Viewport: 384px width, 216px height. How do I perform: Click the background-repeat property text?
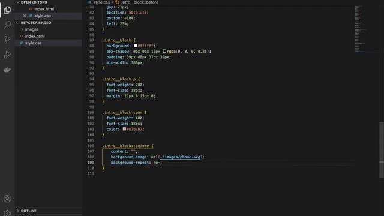pos(130,163)
